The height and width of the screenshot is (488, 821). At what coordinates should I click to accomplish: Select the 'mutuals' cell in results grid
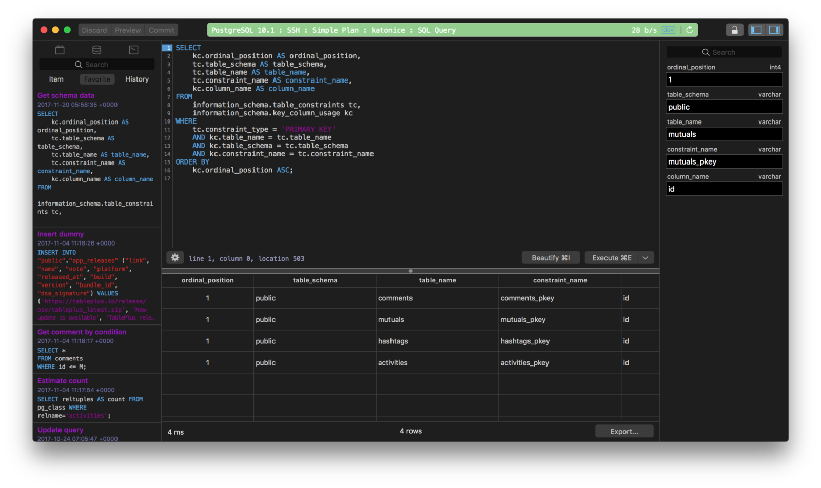tap(437, 319)
